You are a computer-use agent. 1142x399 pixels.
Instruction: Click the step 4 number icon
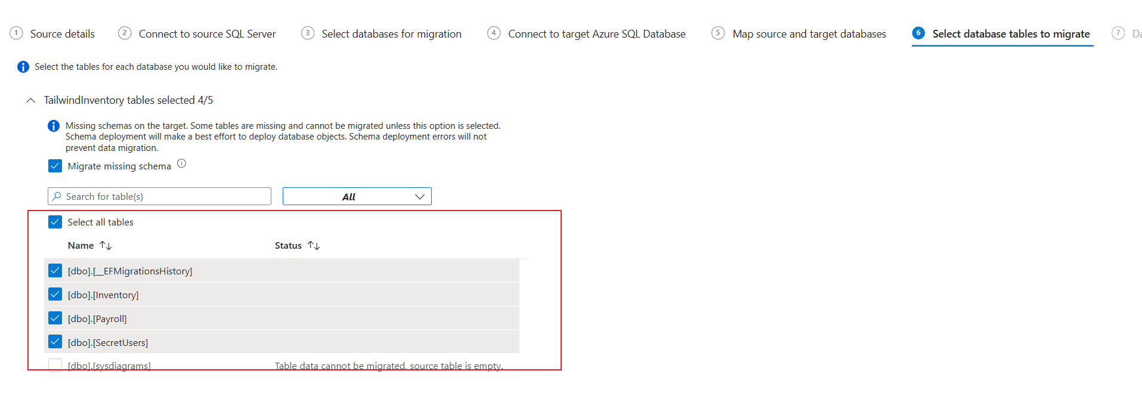[494, 33]
